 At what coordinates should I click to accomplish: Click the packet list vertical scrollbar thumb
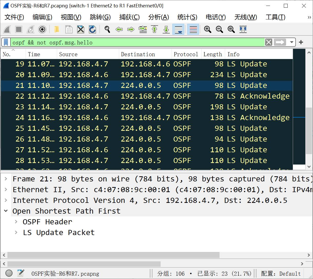309,130
